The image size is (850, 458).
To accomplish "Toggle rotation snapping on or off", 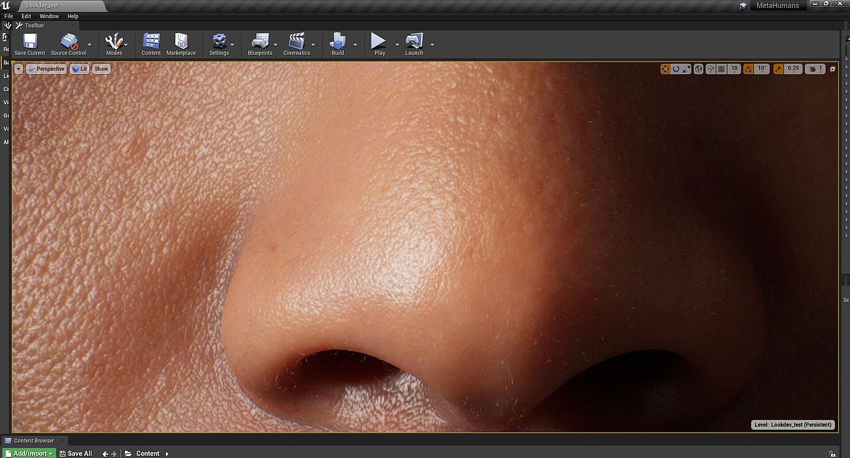I will pos(748,69).
